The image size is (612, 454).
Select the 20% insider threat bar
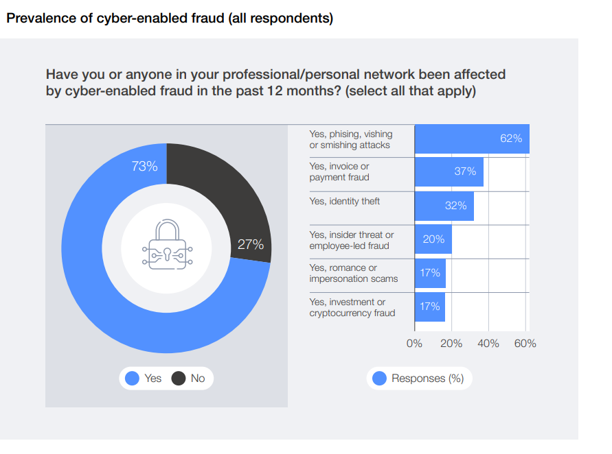click(x=433, y=239)
